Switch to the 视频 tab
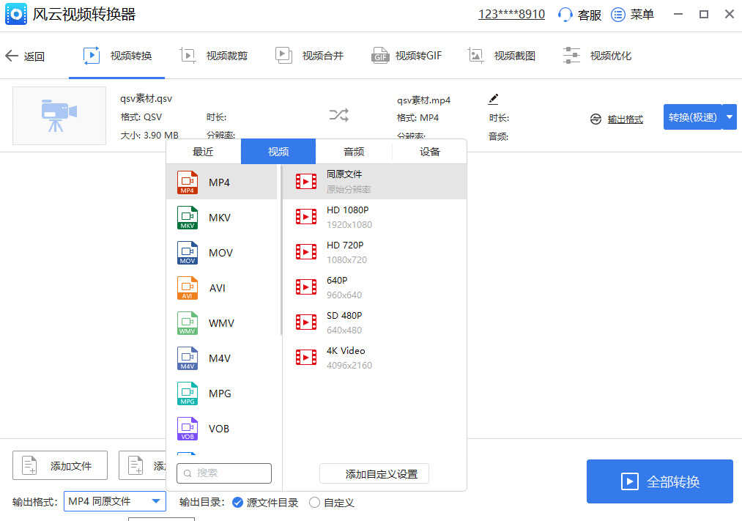 (278, 152)
